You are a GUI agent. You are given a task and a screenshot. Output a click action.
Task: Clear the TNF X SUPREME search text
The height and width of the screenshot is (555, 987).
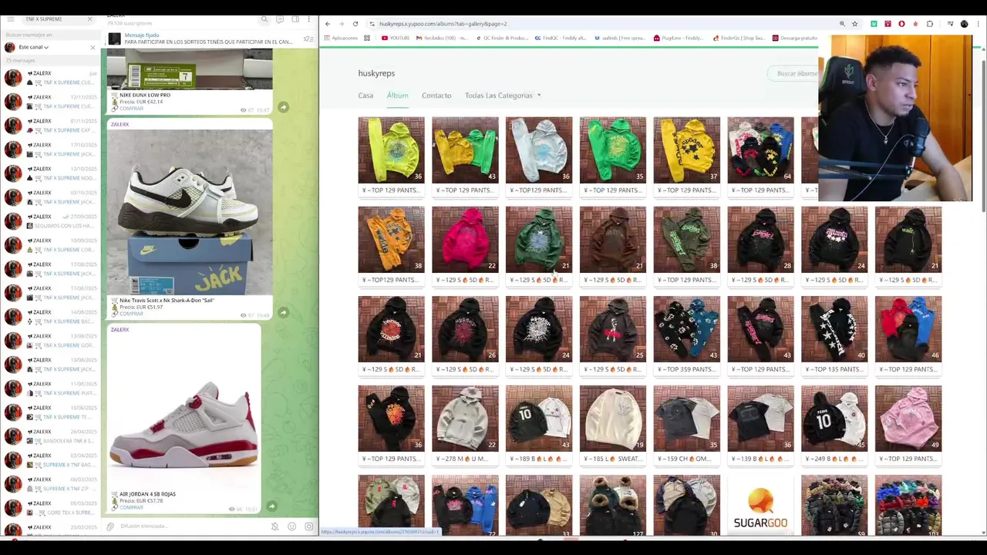[x=89, y=18]
